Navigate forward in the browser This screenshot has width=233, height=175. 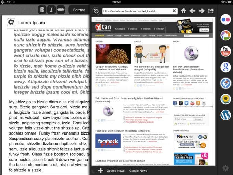coord(201,11)
